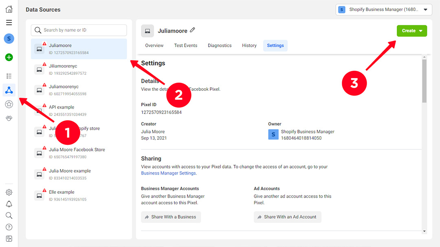This screenshot has width=440, height=247.
Task: Click the device icon for Elle example
Action: tap(39, 196)
